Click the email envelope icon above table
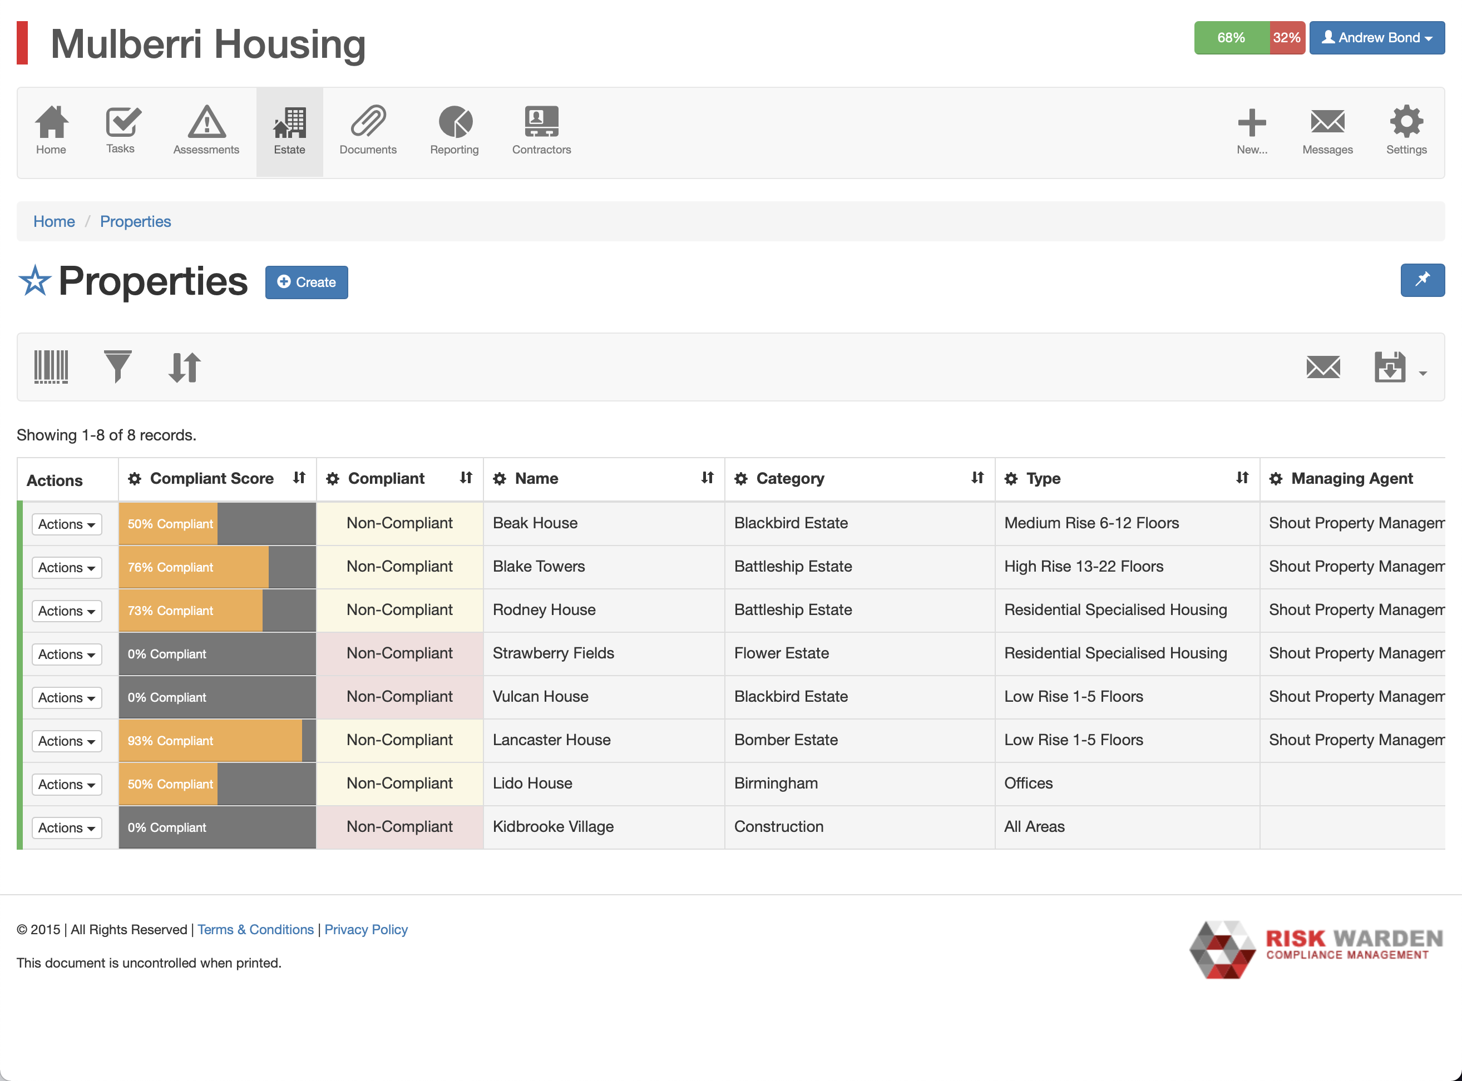 tap(1323, 367)
